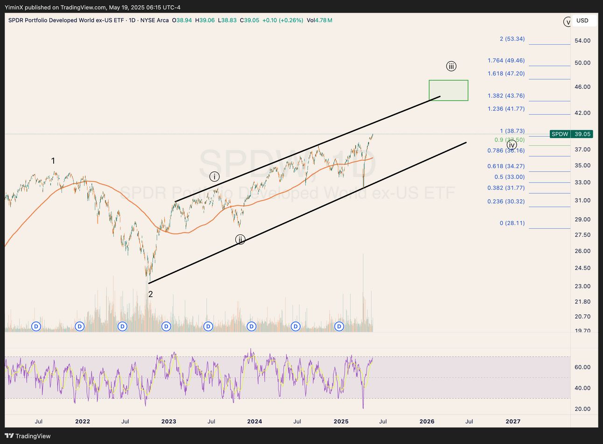603x444 pixels.
Task: Select the circled ii wave label
Action: (240, 240)
